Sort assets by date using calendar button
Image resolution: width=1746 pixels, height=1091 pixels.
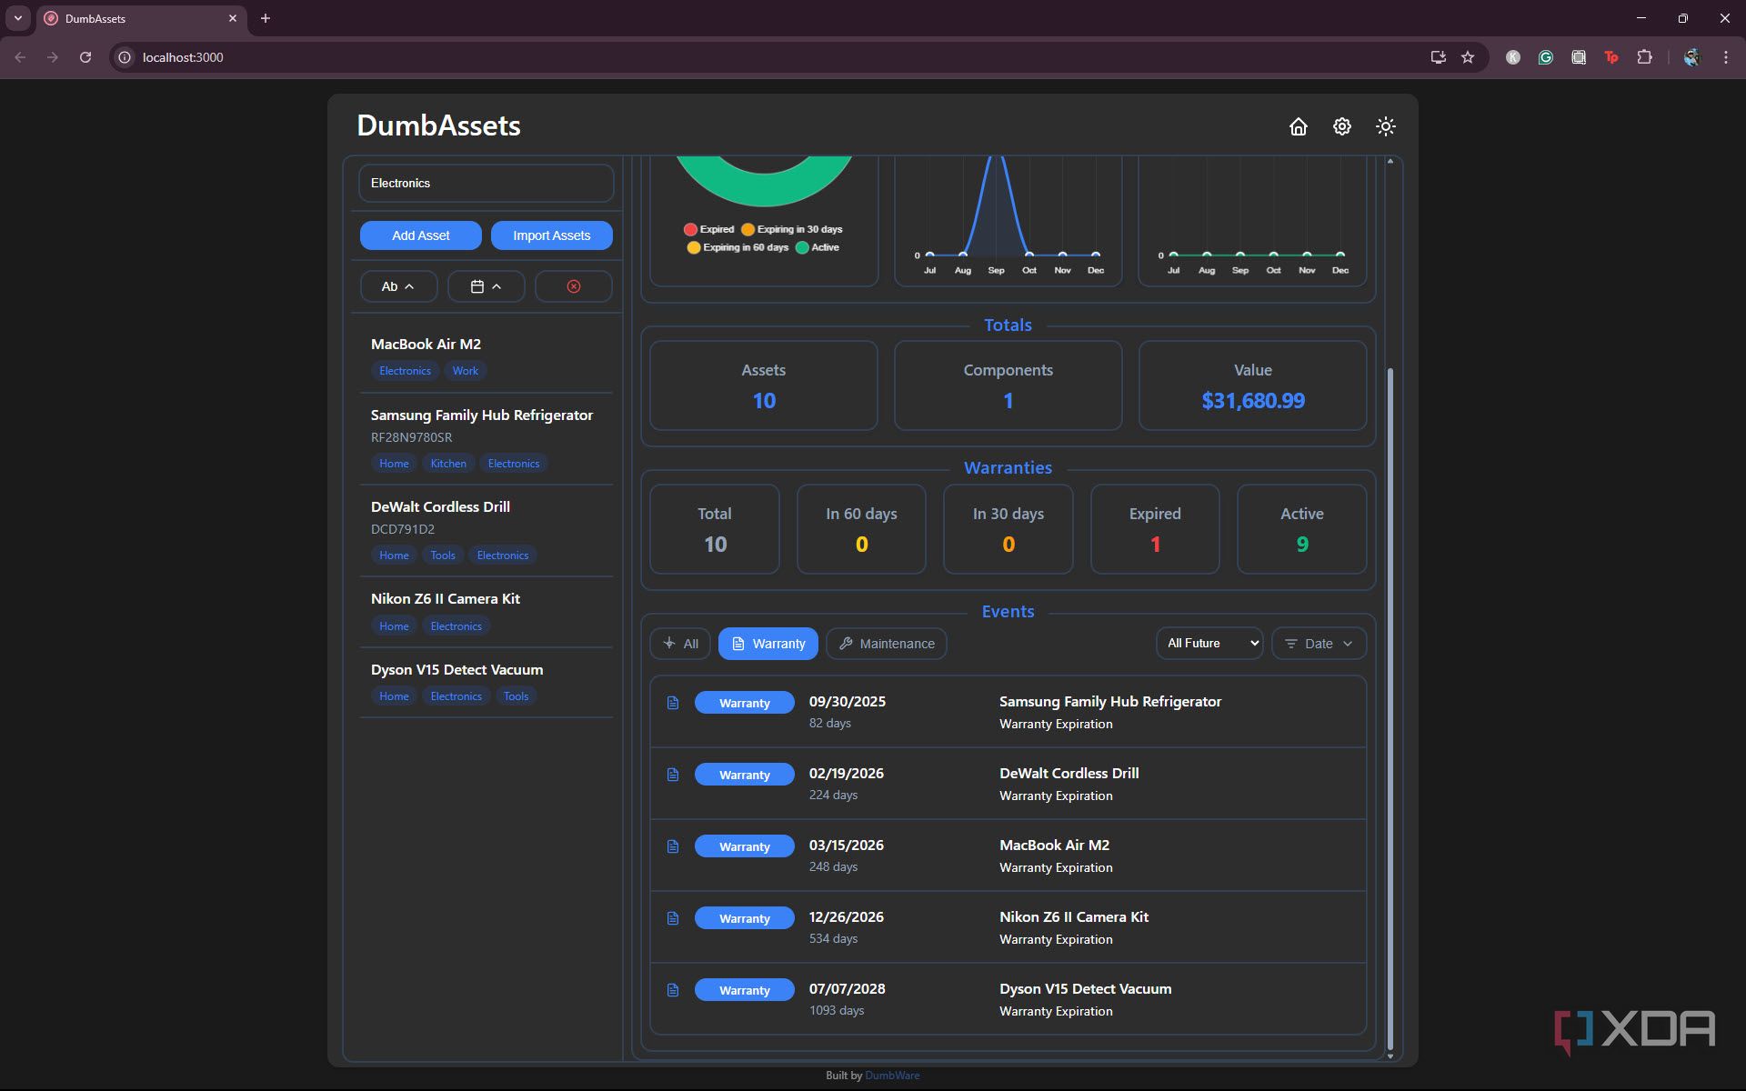point(486,286)
